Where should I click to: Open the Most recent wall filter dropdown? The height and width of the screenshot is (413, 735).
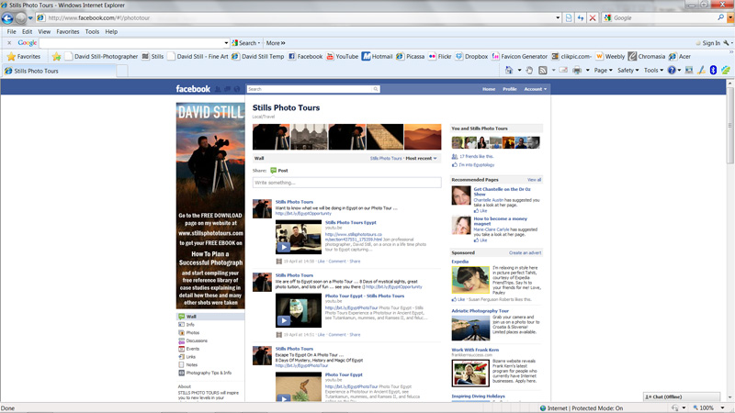[421, 158]
